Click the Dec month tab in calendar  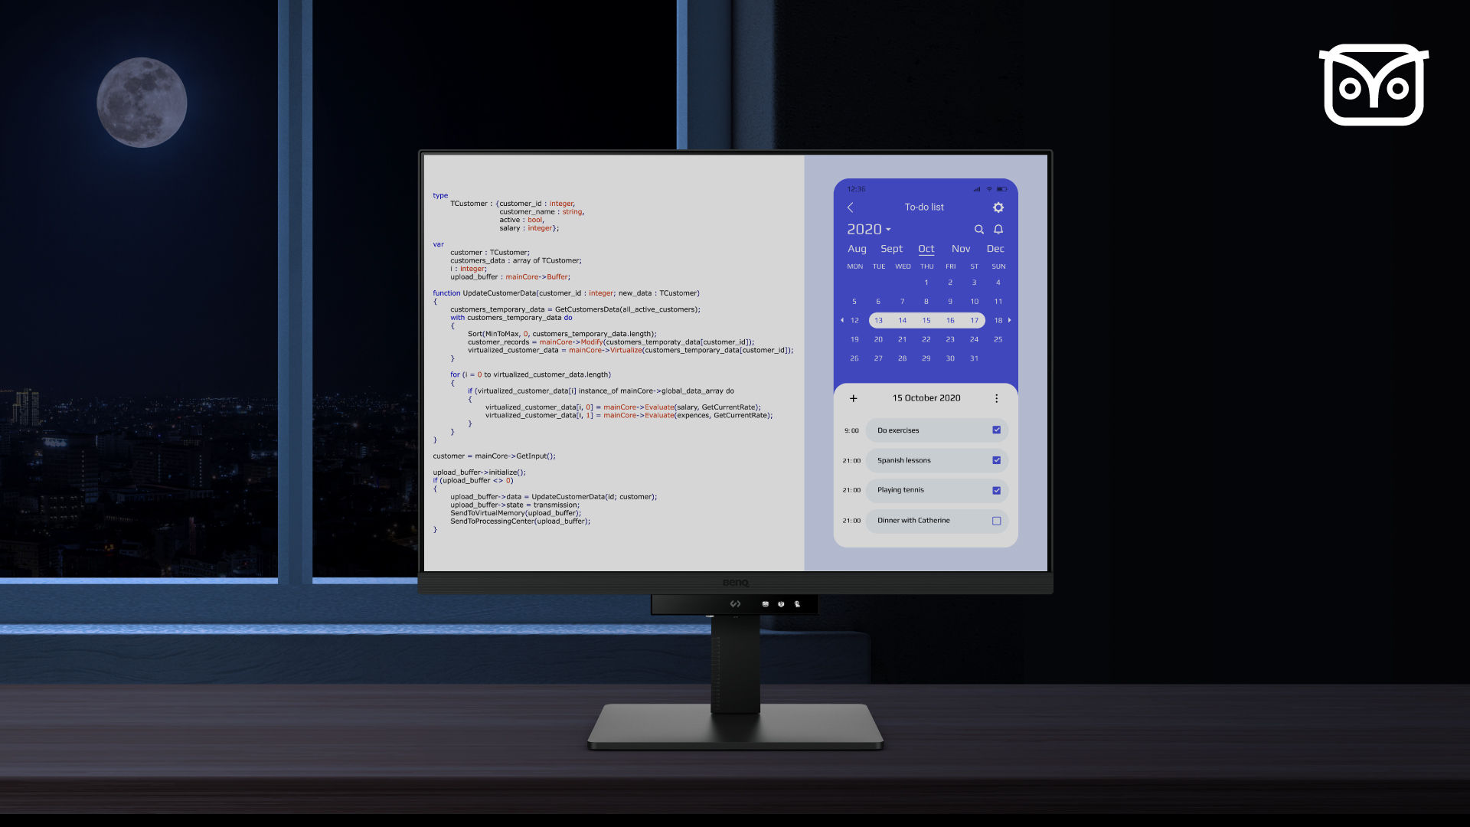(x=994, y=247)
